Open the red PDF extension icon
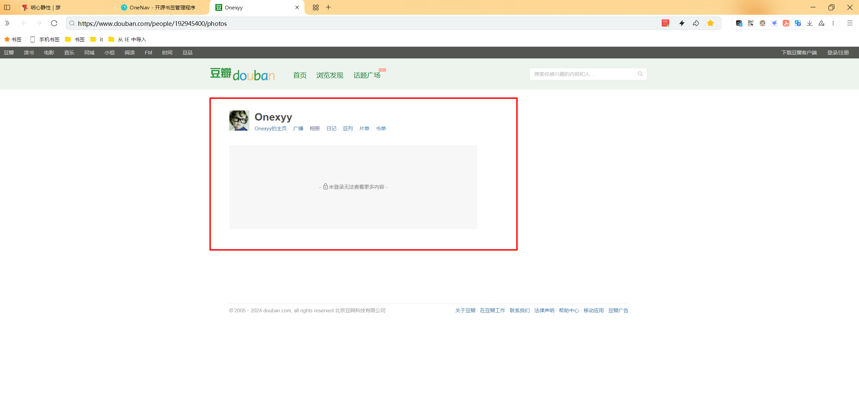859x413 pixels. pyautogui.click(x=786, y=23)
